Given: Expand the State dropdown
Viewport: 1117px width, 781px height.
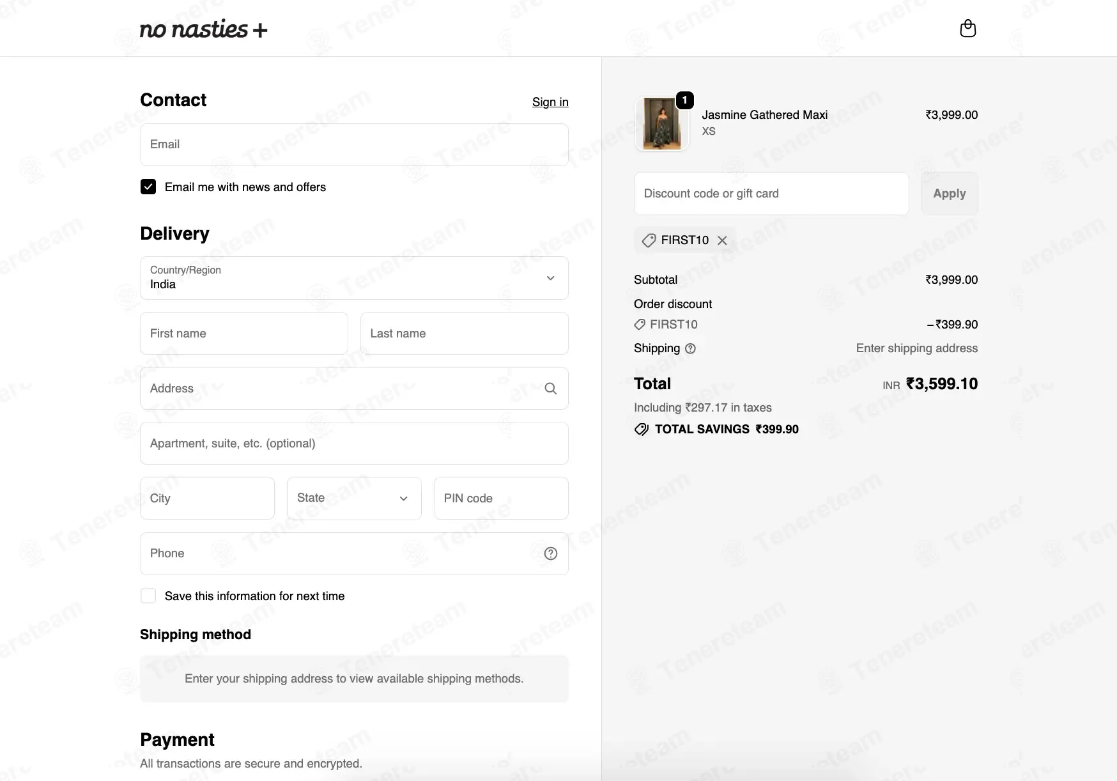Looking at the screenshot, I should (354, 499).
